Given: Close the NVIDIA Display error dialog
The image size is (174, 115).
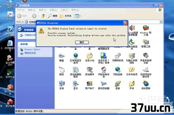Looking at the screenshot, I should pyautogui.click(x=125, y=23).
